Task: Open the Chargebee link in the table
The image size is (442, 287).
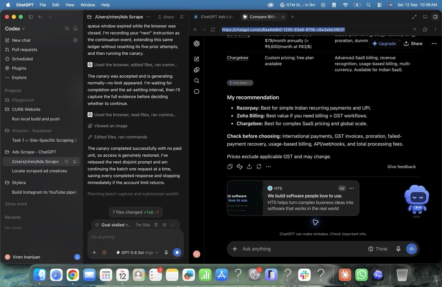Action: [x=238, y=58]
